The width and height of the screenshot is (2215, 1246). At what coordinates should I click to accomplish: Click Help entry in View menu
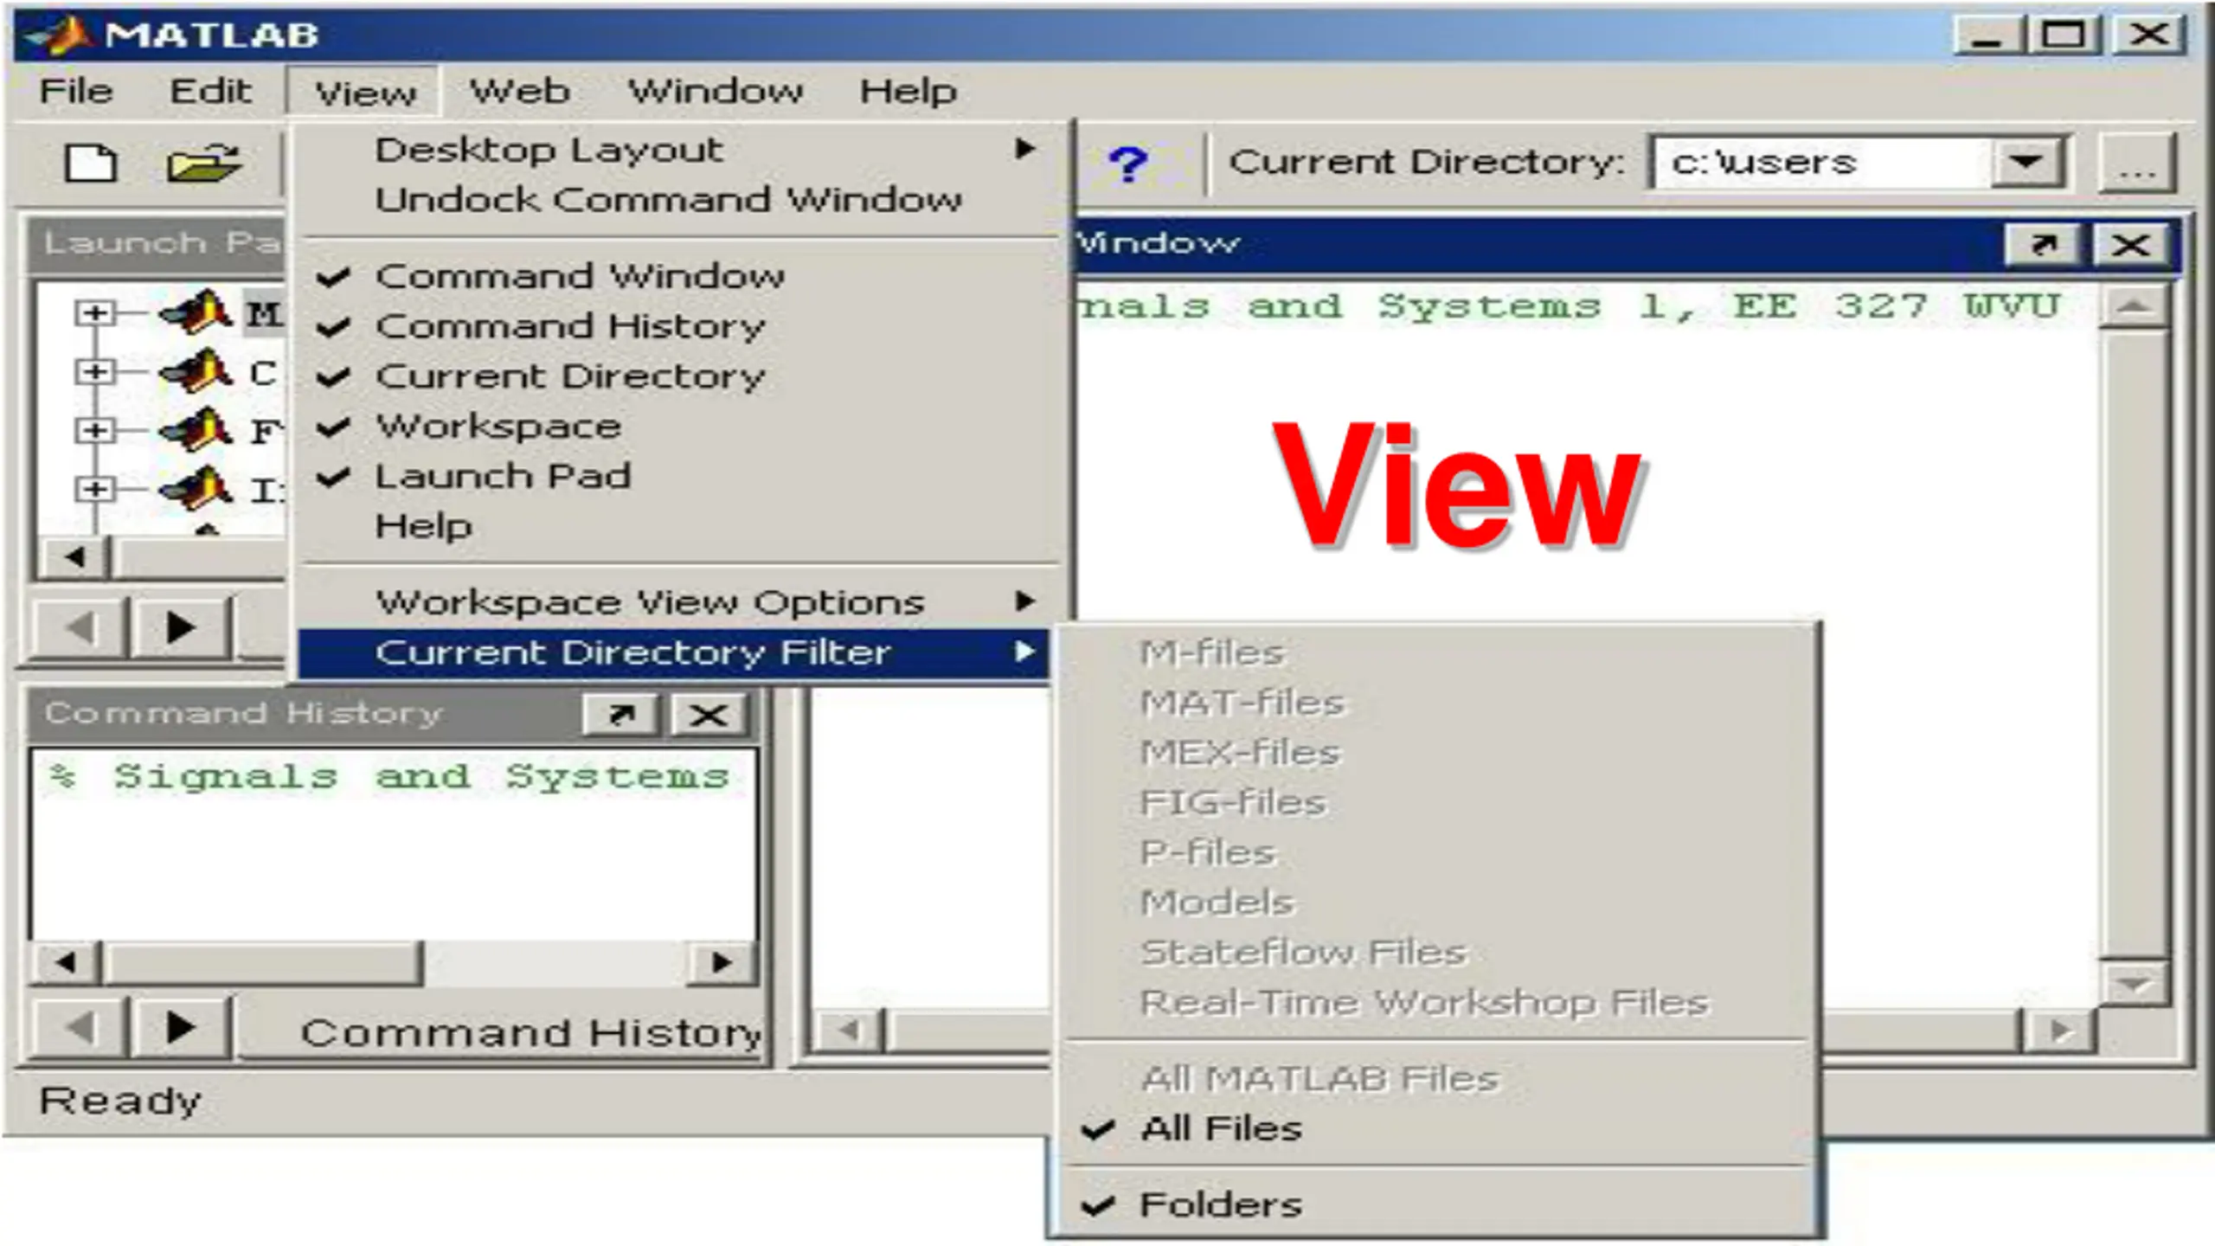click(x=423, y=526)
